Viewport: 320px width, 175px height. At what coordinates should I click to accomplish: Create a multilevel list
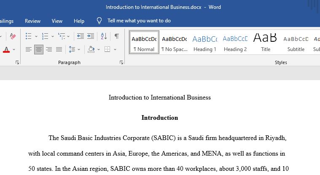[62, 36]
